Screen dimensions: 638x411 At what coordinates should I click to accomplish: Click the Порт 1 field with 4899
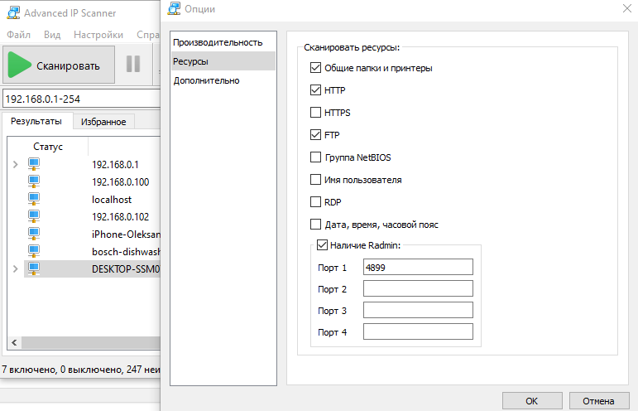(x=418, y=267)
